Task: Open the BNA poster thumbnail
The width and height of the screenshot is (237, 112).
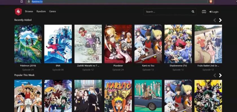Action: point(58,44)
